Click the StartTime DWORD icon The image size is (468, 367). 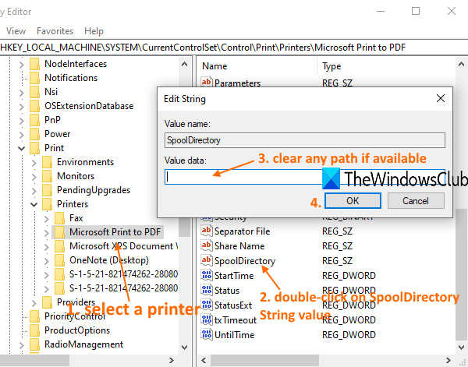207,275
